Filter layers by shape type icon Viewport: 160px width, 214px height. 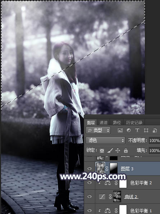146,130
